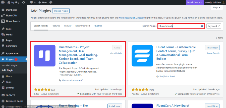Click Install Now for Fluent Forms
The width and height of the screenshot is (226, 108).
point(212,47)
